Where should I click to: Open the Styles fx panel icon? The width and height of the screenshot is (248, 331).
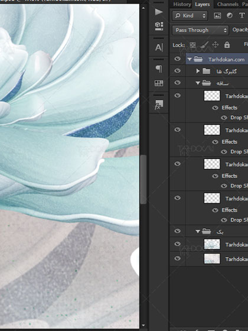159,105
